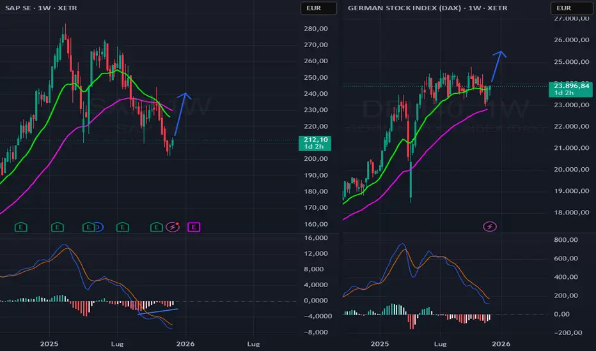
Task: Click the lightning event icon on DAX chart
Action: 490,227
